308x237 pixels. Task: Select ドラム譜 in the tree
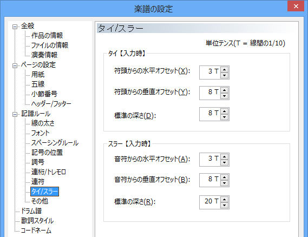(x=31, y=211)
